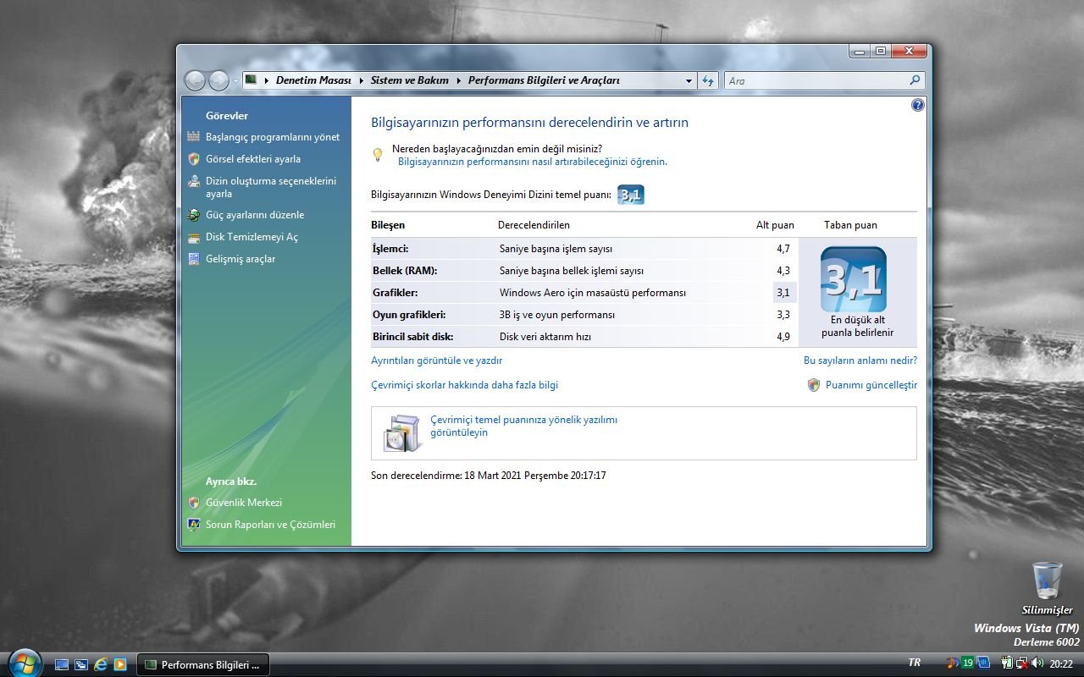Click the Disk Temizlemeyi Aç icon
1084x677 pixels.
tap(194, 237)
